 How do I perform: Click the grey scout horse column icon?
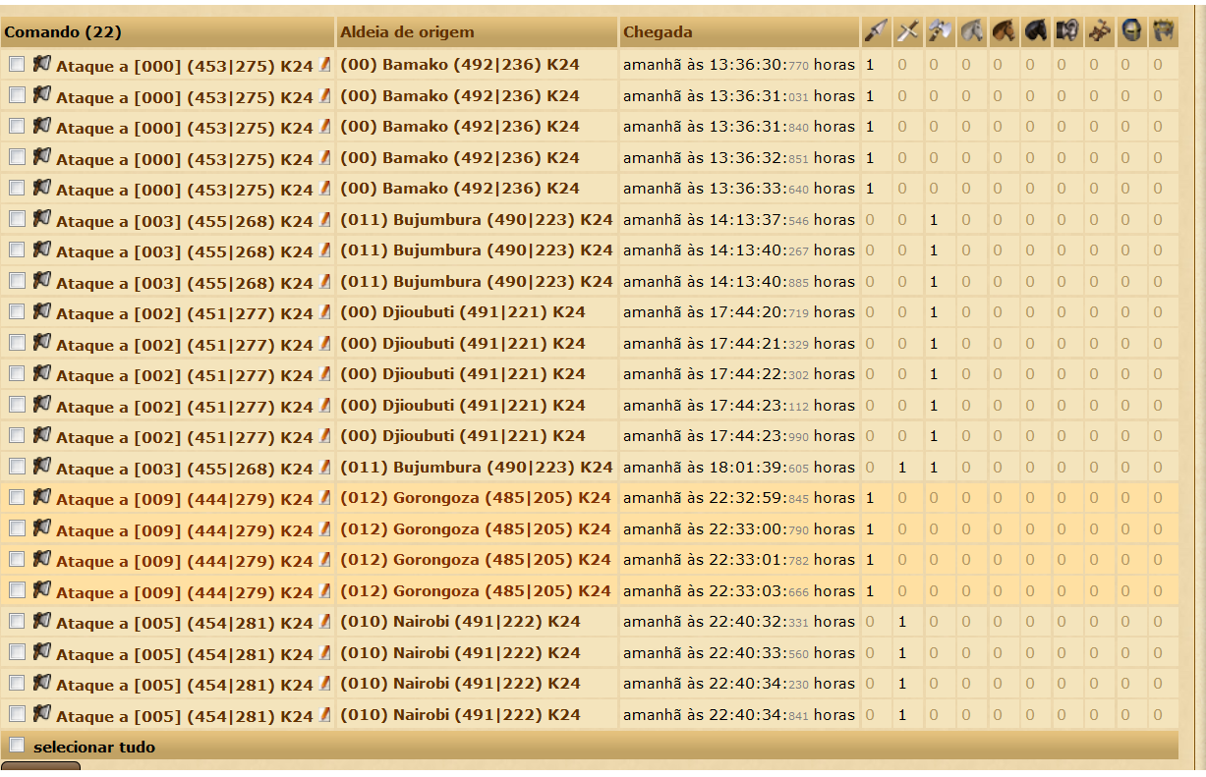(971, 31)
